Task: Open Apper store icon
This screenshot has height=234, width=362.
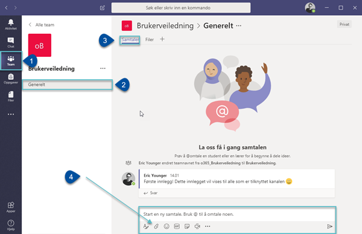Action: pos(11,207)
